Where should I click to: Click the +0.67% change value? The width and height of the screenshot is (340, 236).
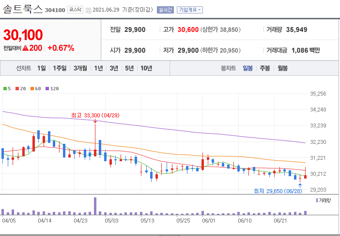(61, 48)
